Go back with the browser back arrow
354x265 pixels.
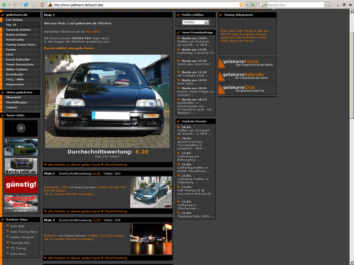pyautogui.click(x=4, y=5)
